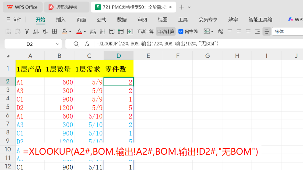Click the align left icon
303x170 pixels.
pos(239,31)
